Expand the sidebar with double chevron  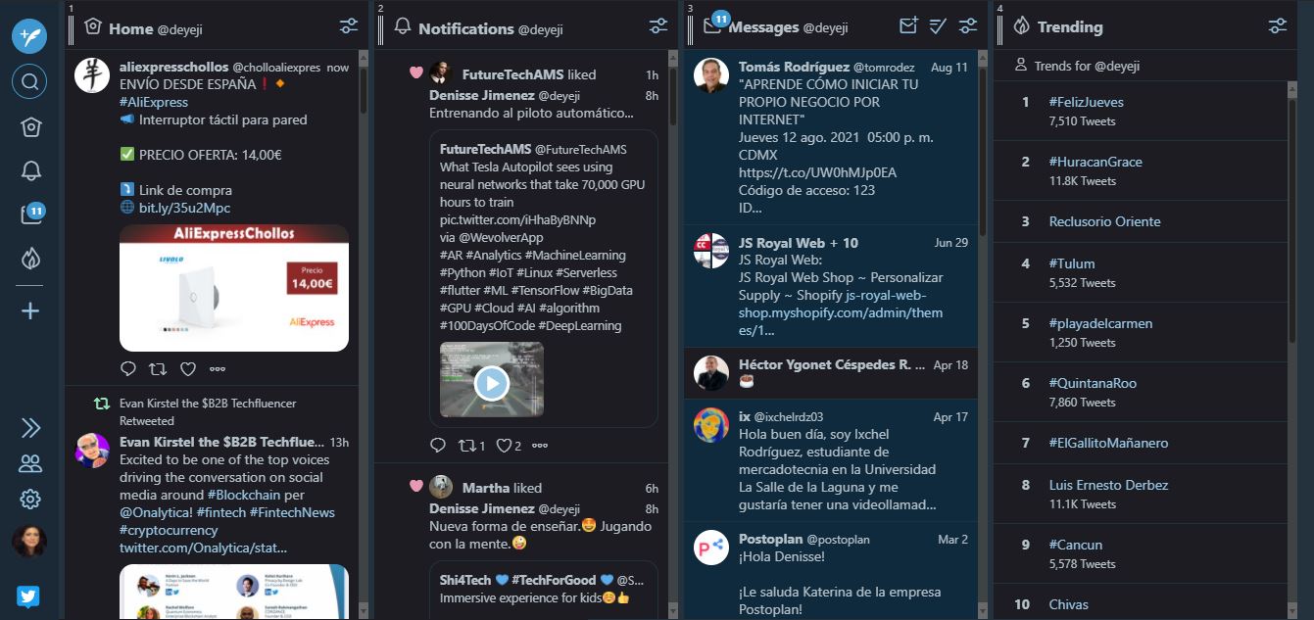(30, 428)
